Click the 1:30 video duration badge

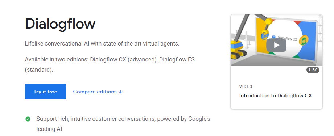coord(313,70)
